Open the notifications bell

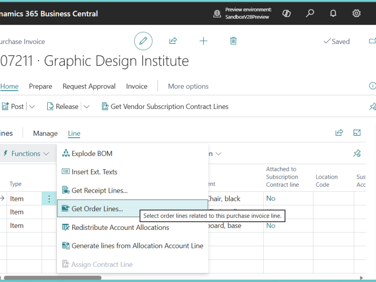pyautogui.click(x=333, y=14)
